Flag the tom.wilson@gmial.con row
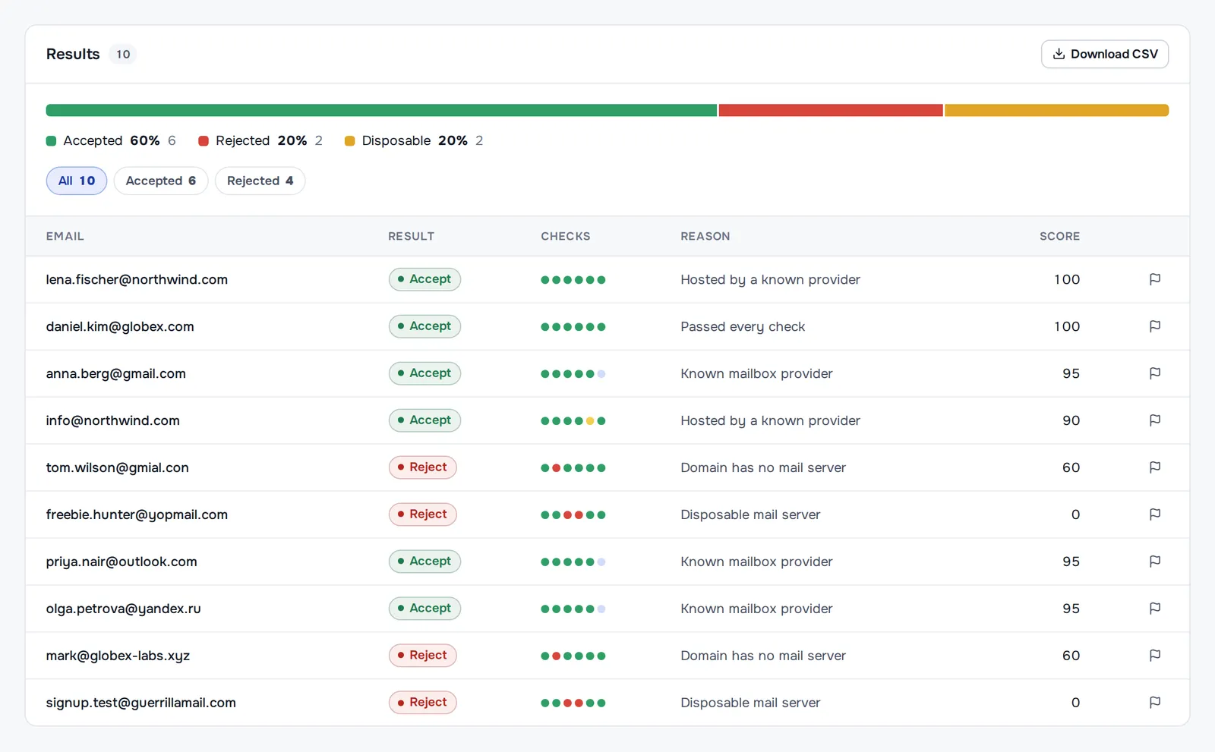 (x=1154, y=467)
